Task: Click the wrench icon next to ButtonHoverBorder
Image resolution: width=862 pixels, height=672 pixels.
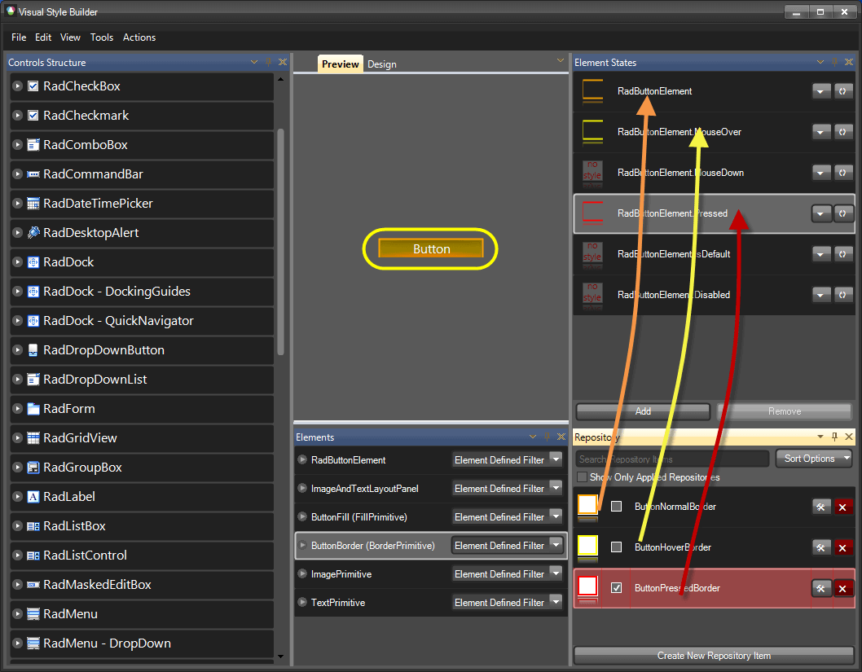Action: pos(821,547)
